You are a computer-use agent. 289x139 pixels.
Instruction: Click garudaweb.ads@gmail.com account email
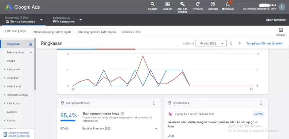tap(259, 8)
